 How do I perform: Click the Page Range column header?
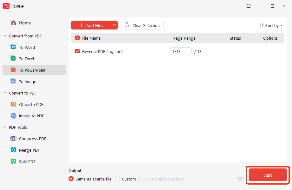(x=184, y=38)
